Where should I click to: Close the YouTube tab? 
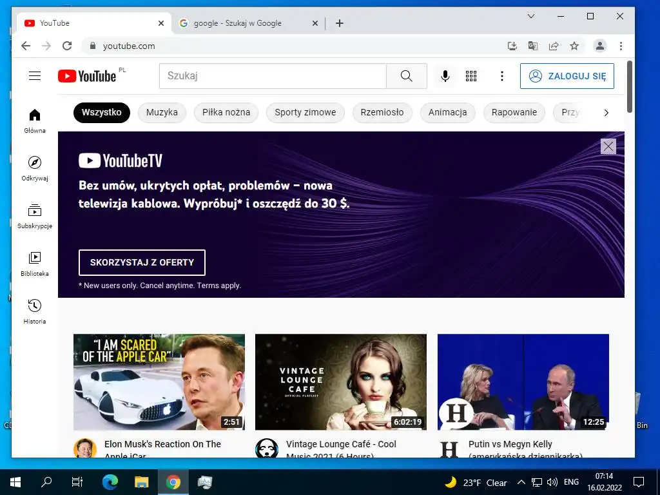[160, 23]
